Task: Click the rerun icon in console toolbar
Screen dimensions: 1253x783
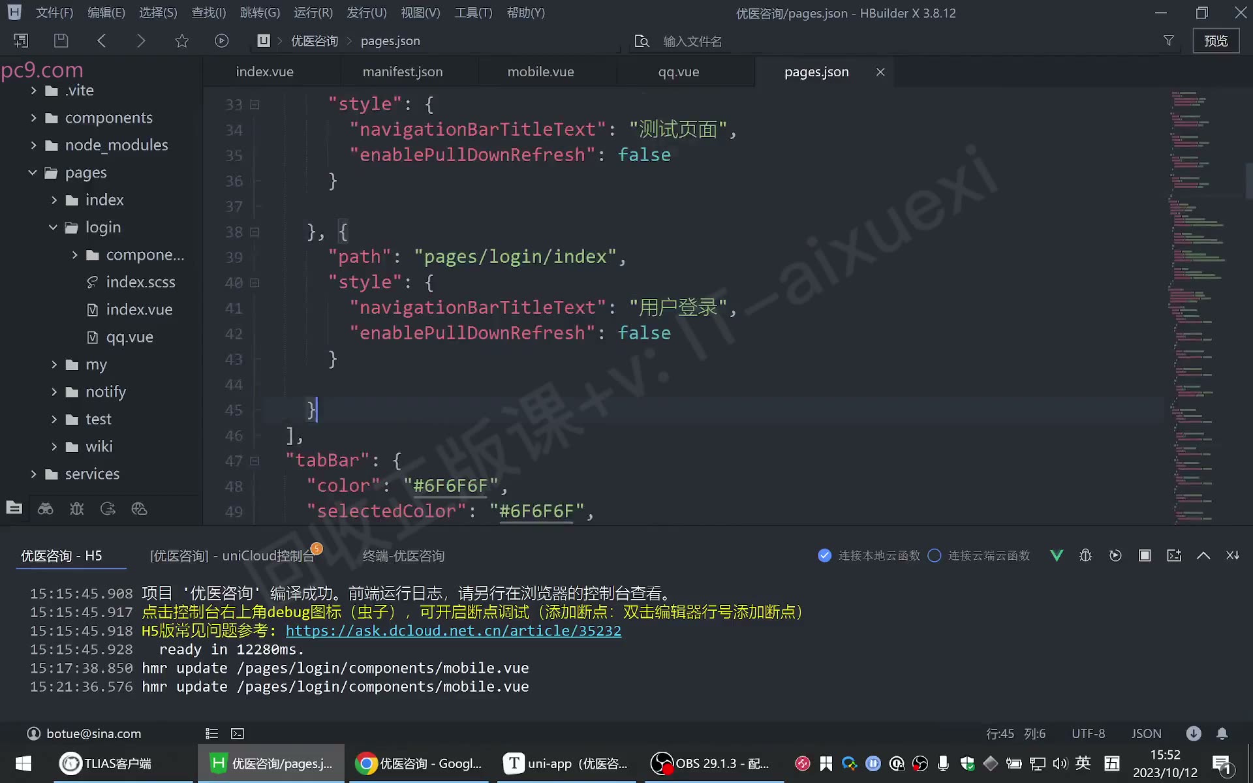Action: [1115, 555]
